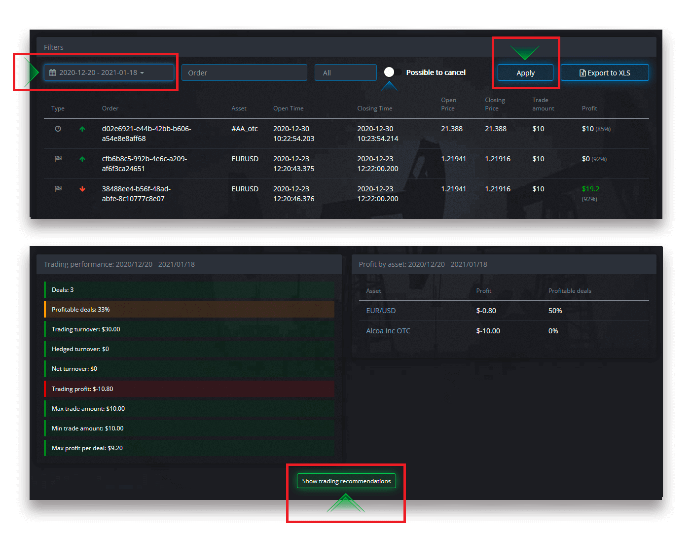691x533 pixels.
Task: Click the Trading performance panel title
Action: click(x=119, y=264)
